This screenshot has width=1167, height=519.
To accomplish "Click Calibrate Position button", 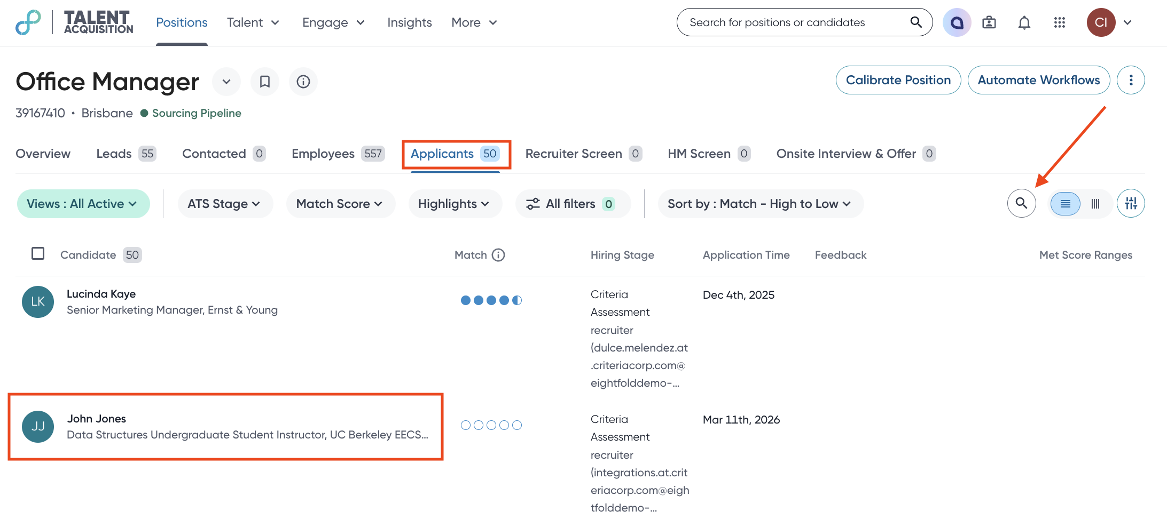I will click(x=898, y=80).
